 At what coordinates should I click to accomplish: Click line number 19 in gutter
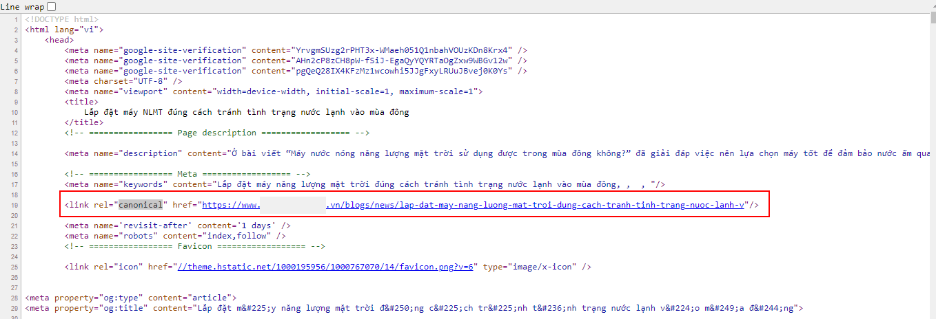[x=14, y=205]
